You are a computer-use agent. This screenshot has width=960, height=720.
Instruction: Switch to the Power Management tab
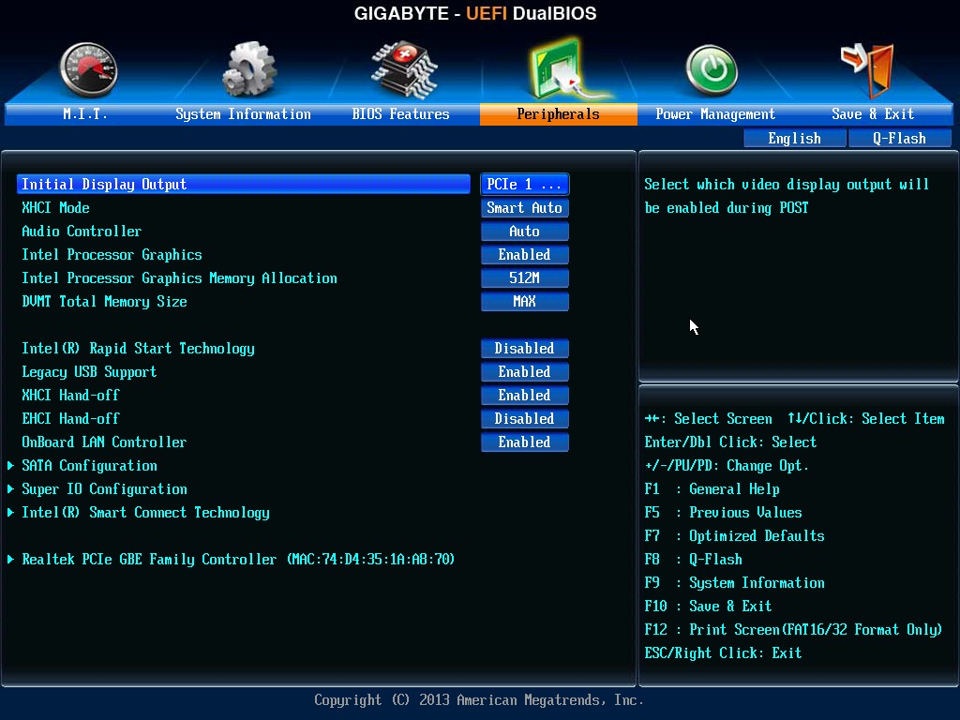click(x=714, y=114)
